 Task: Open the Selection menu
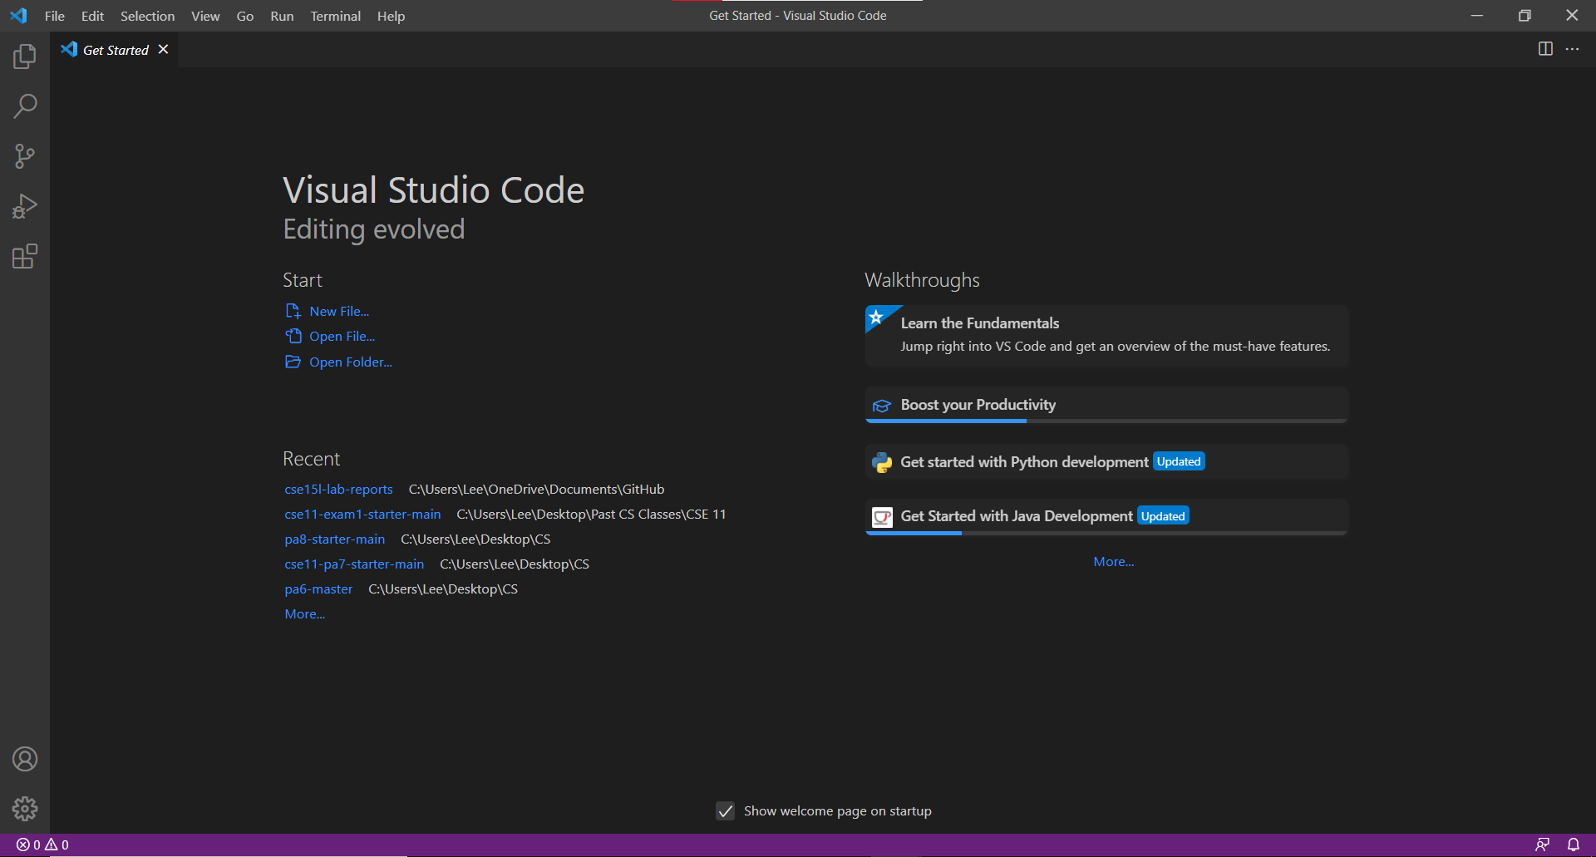[147, 16]
